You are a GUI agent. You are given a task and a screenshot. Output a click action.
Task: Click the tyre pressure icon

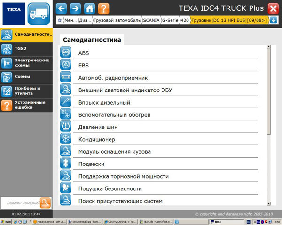click(66, 126)
